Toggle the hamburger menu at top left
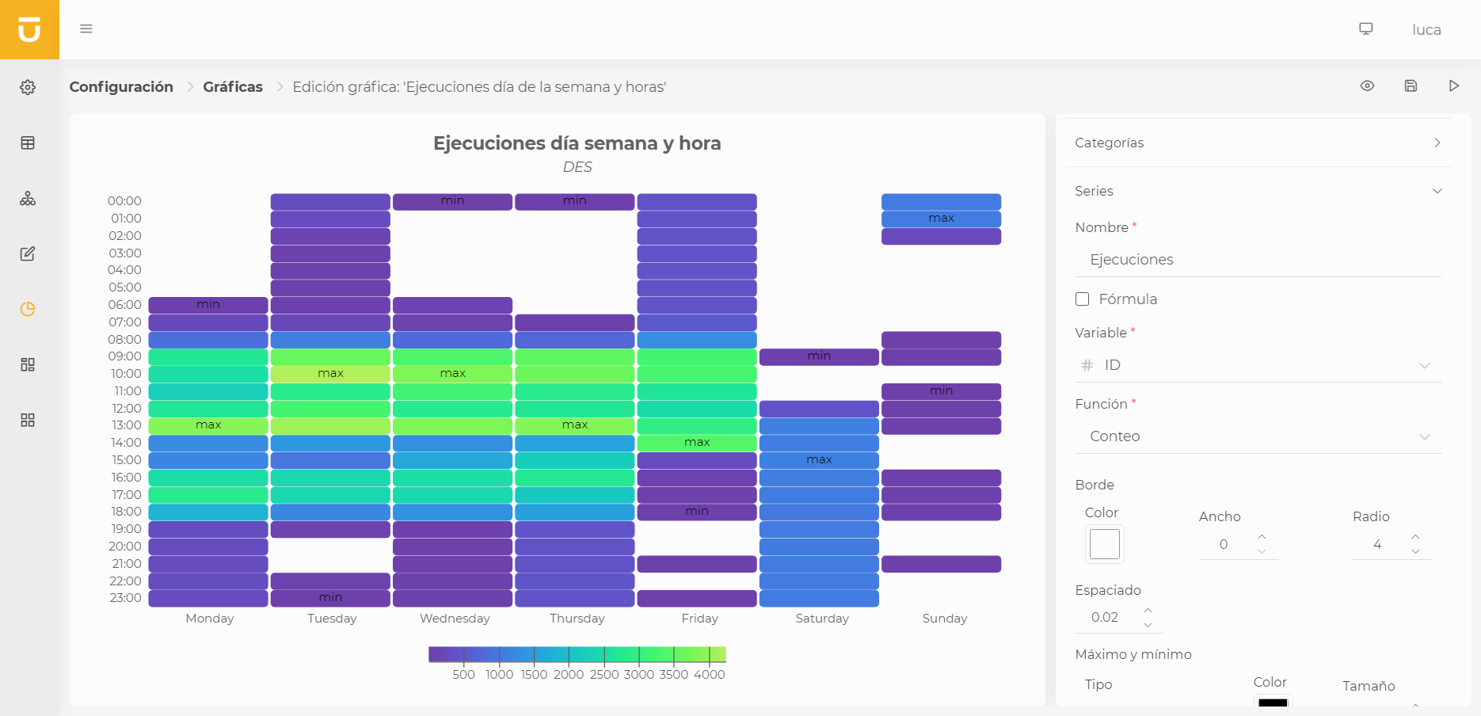1481x716 pixels. pyautogui.click(x=86, y=29)
